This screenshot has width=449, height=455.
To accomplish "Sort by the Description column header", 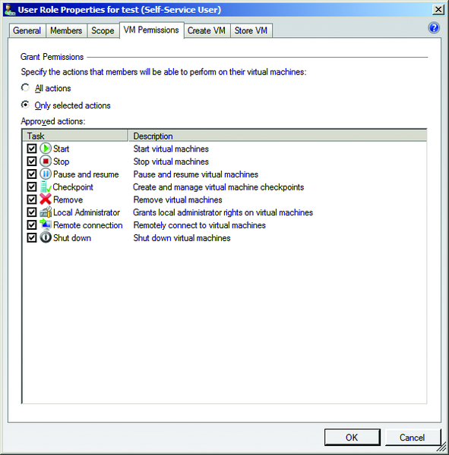I will [277, 136].
